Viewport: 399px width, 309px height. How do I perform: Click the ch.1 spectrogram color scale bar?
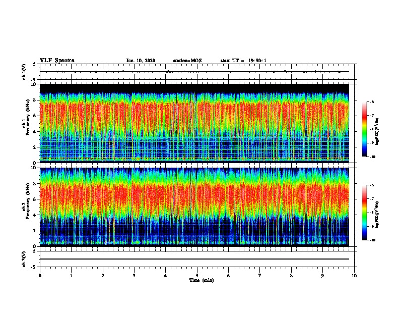click(365, 129)
